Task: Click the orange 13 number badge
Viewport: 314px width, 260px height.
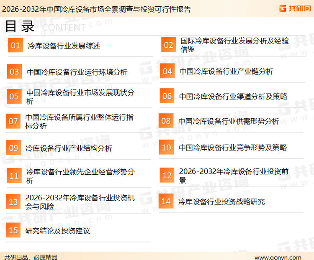Action: point(13,201)
